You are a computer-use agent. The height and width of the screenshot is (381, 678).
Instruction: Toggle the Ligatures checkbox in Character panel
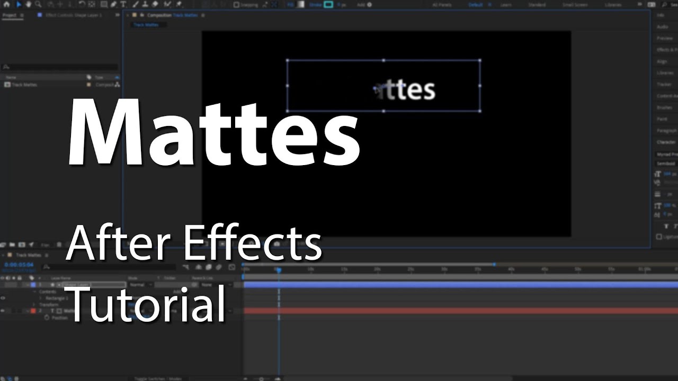659,237
